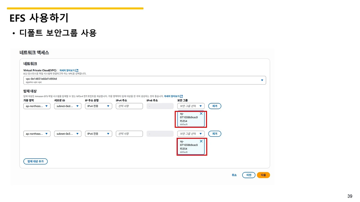Click the 보안 그룹 column header
This screenshot has height=202, width=360.
[183, 100]
